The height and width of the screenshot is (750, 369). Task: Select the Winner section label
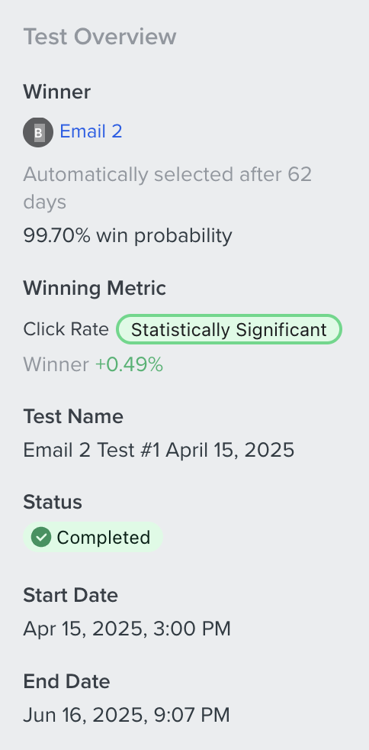[57, 92]
